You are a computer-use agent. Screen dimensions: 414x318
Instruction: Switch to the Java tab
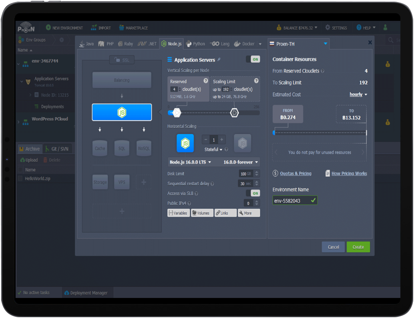click(86, 44)
